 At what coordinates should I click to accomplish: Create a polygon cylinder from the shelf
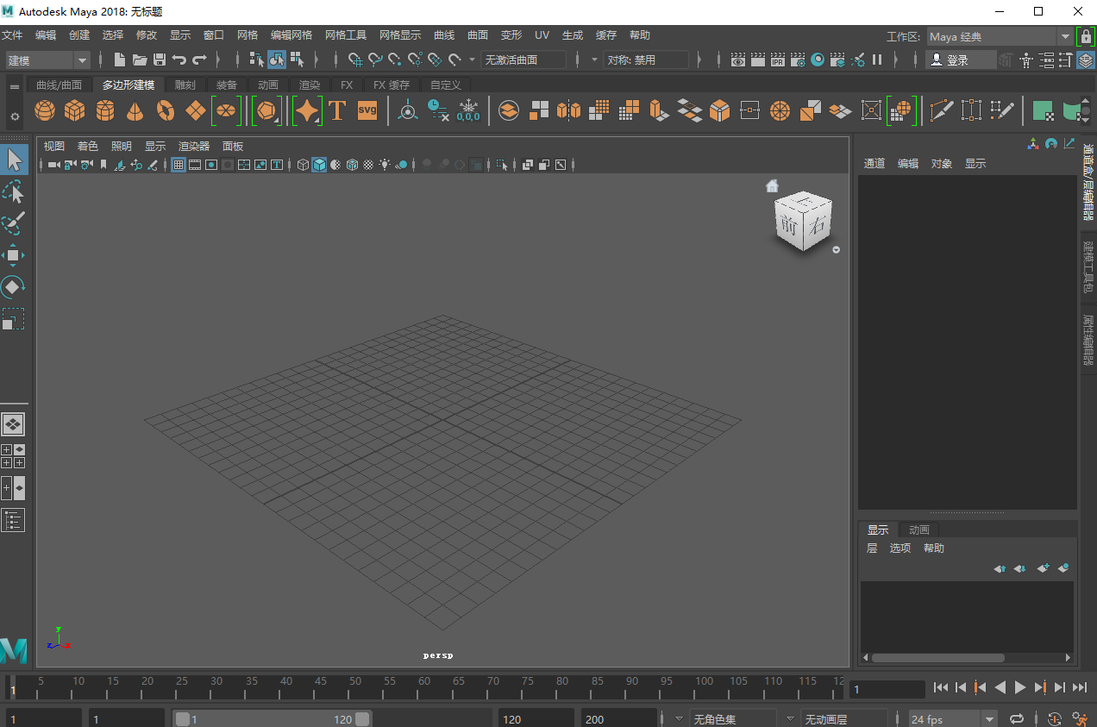click(104, 110)
